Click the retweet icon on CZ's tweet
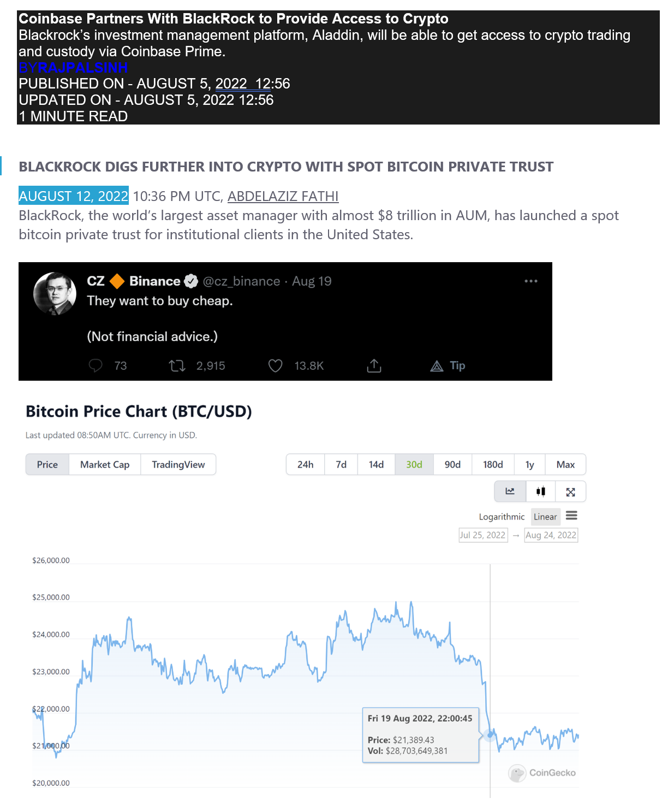 pos(177,365)
